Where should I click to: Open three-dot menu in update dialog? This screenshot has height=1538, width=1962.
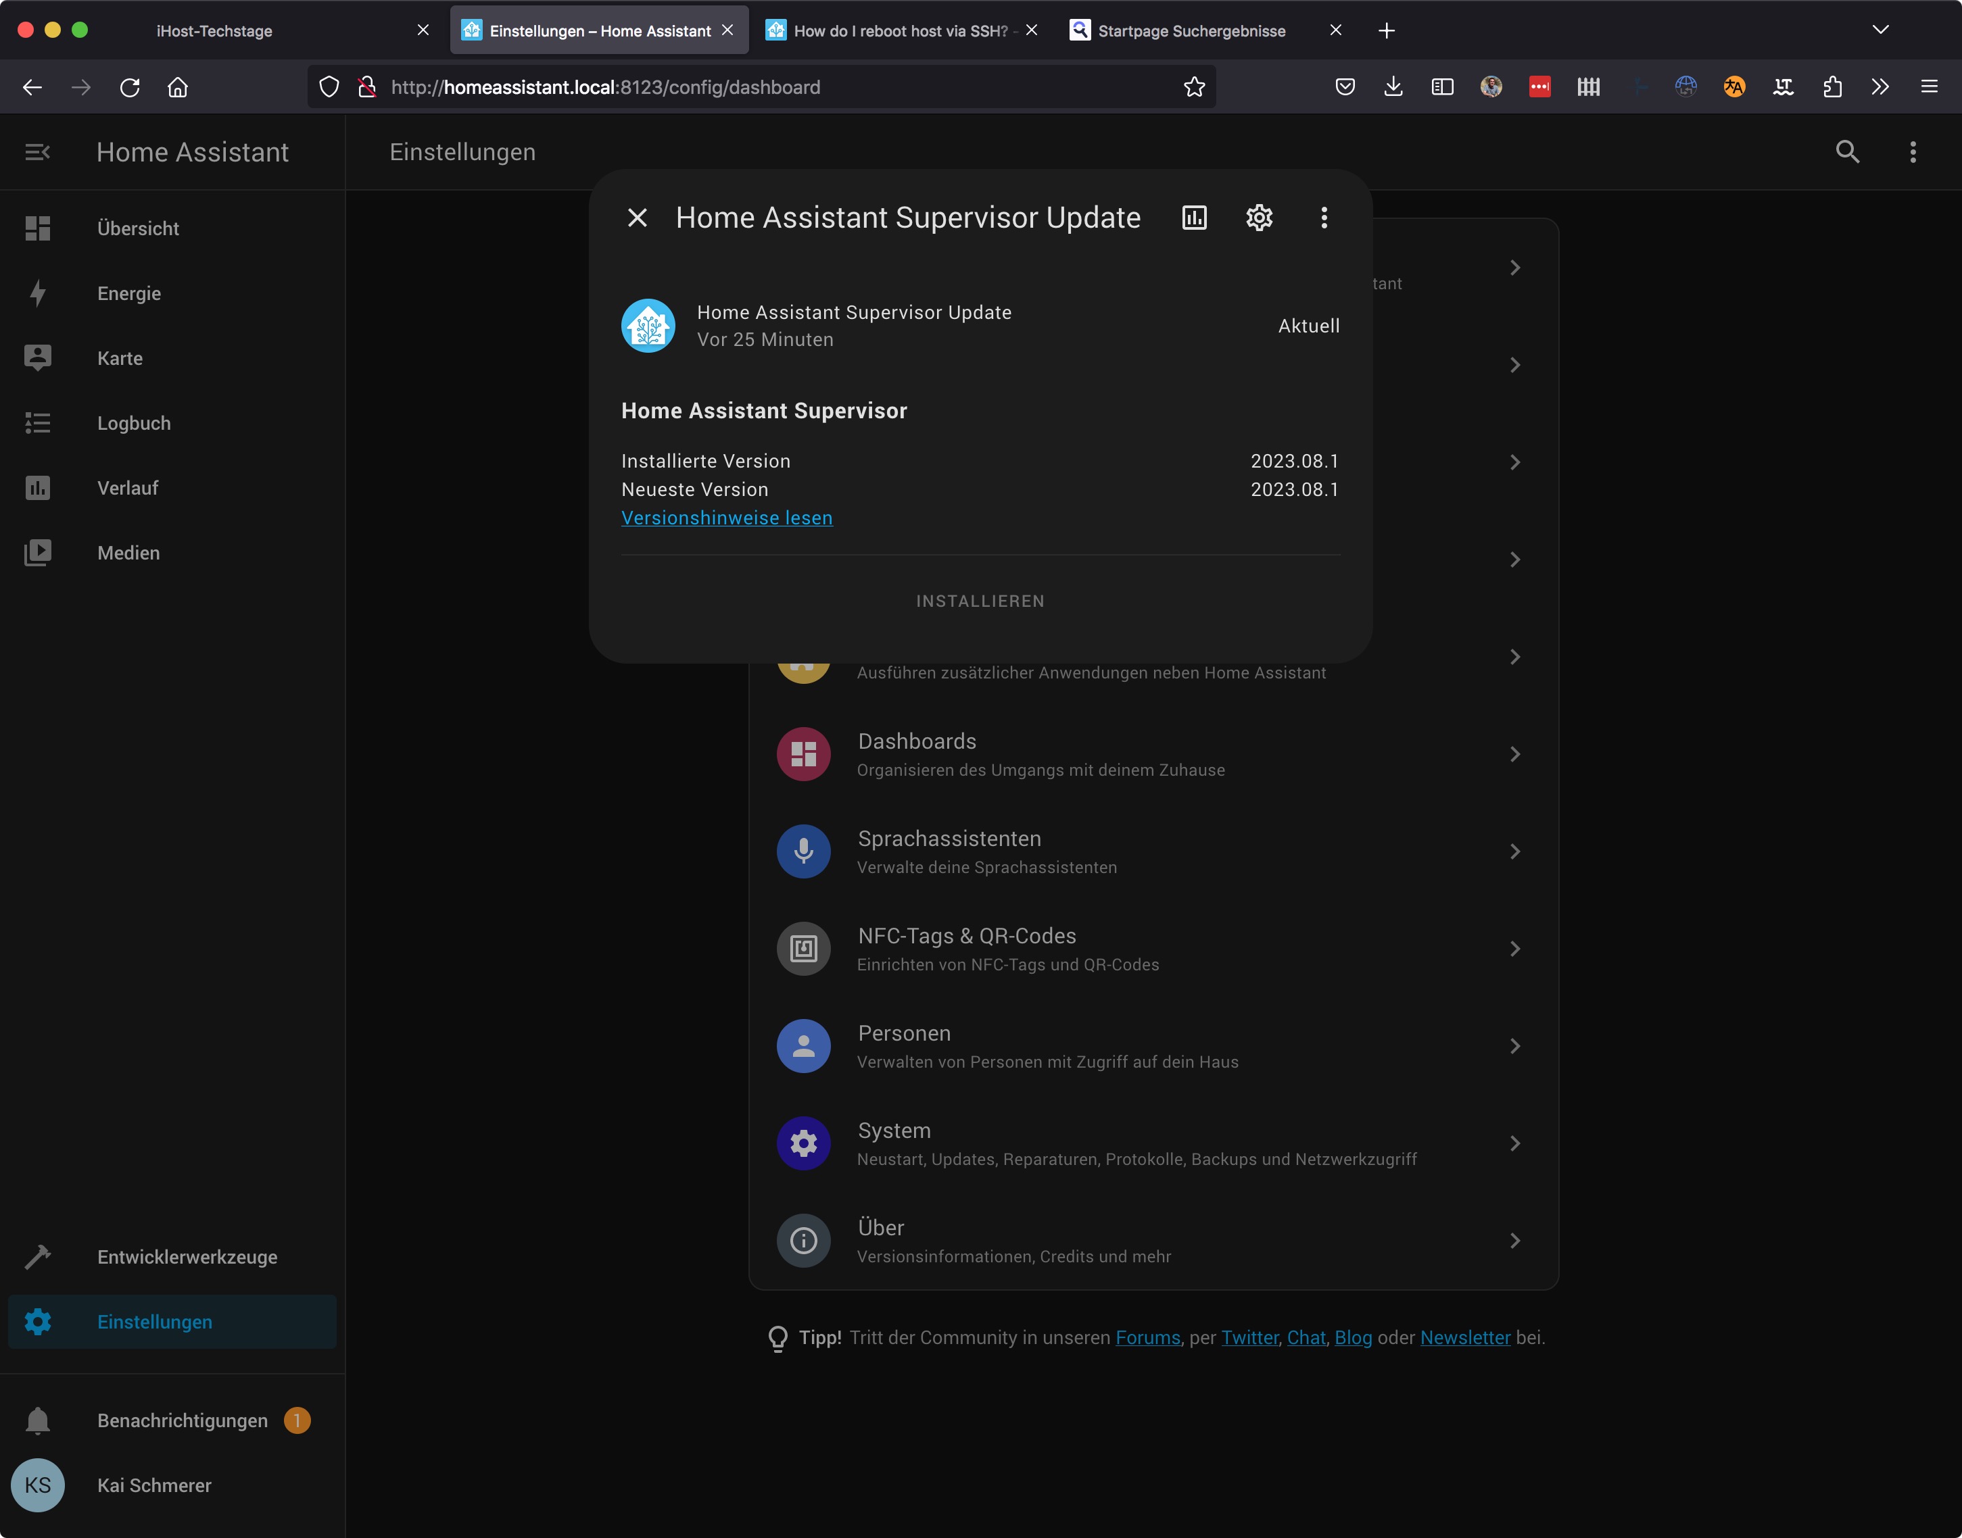point(1323,218)
